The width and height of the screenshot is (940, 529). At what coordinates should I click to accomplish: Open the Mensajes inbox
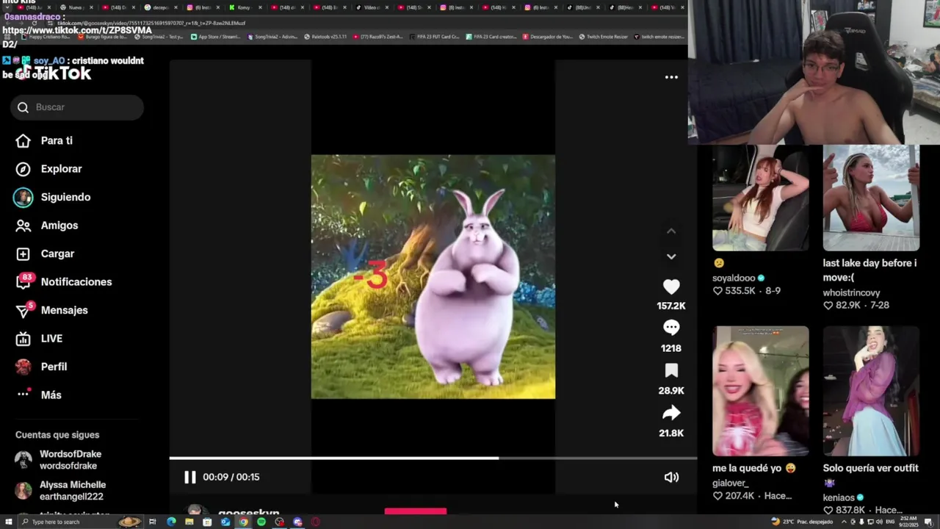pyautogui.click(x=51, y=310)
